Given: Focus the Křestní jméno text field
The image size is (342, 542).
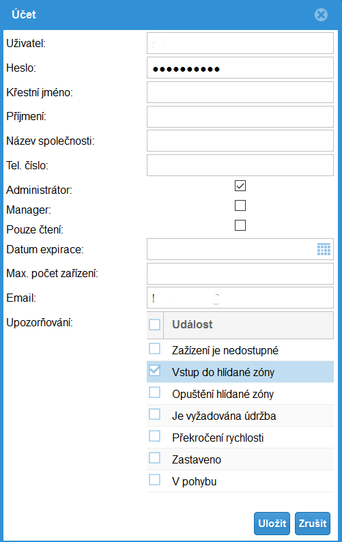Looking at the screenshot, I should 240,92.
